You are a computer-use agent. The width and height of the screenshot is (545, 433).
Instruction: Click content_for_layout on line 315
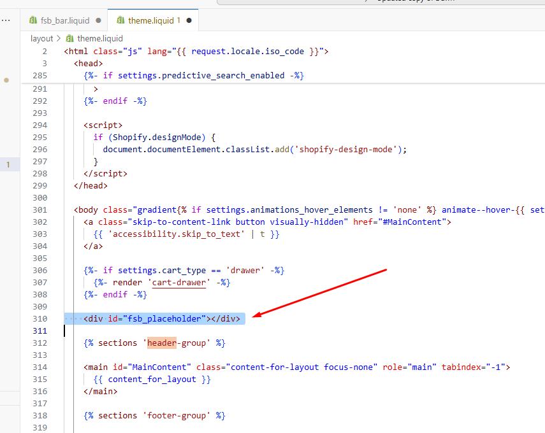(152, 379)
